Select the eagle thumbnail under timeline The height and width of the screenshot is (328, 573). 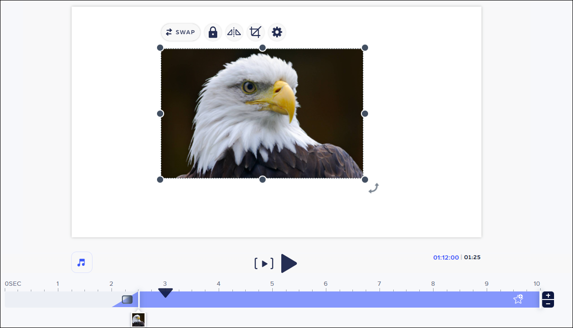[x=138, y=319]
